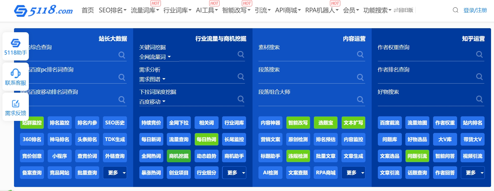
Task: Open the SEO排名 menu
Action: pos(112,10)
